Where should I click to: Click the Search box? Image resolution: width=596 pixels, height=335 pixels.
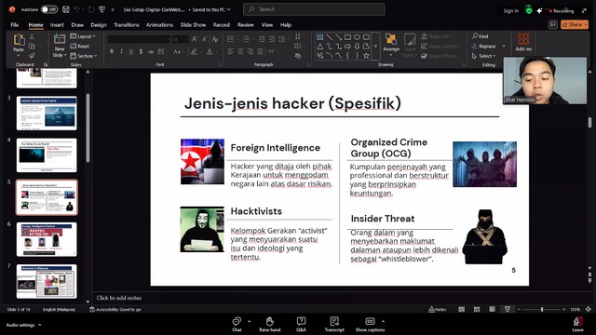314,9
